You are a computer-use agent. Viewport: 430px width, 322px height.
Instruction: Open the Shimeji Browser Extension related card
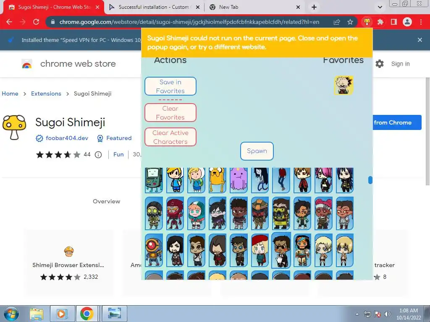click(68, 263)
